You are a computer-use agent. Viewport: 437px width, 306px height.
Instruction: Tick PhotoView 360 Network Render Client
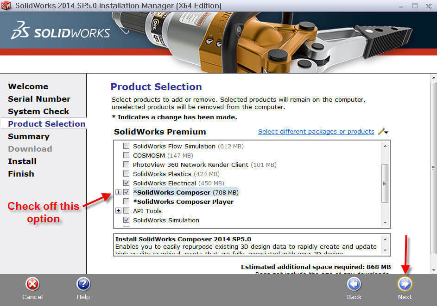pyautogui.click(x=126, y=165)
